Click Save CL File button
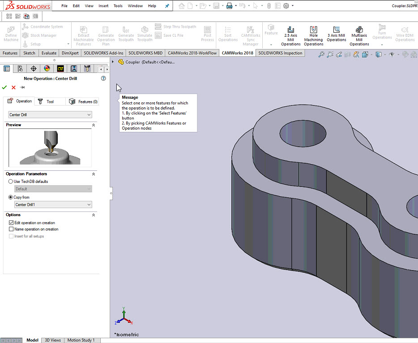 169,35
